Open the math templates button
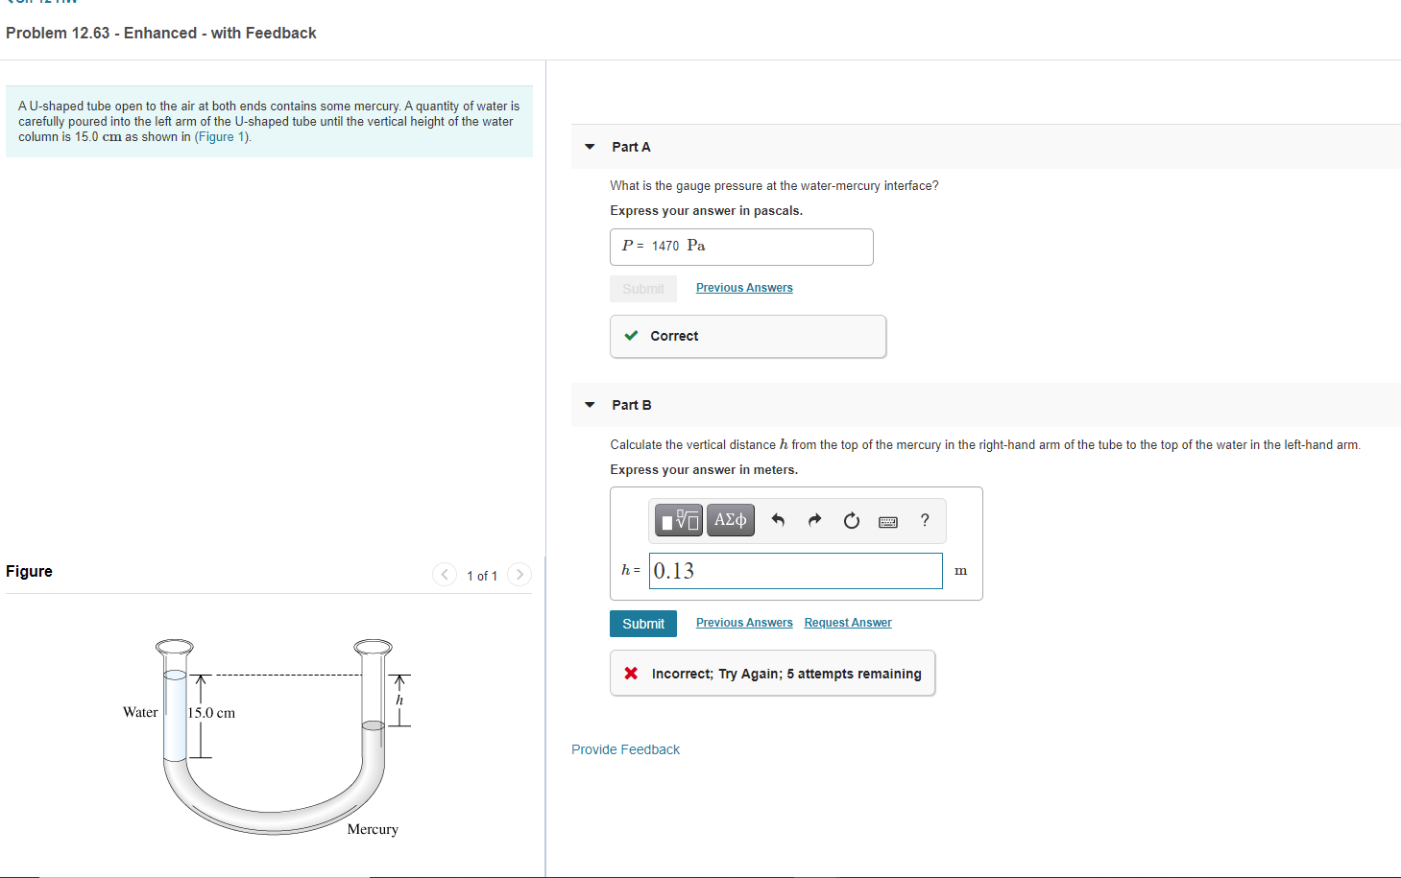The width and height of the screenshot is (1401, 878). 679,520
